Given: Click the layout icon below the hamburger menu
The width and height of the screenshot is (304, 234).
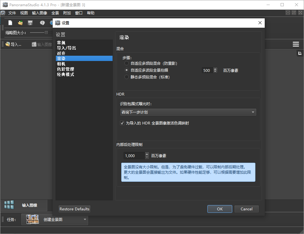Looking at the screenshot, I should pos(299,53).
